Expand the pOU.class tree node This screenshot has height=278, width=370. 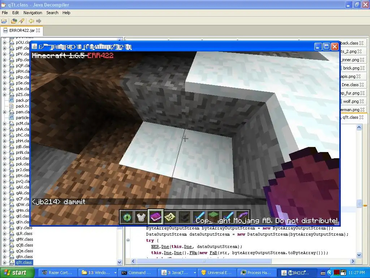(x=4, y=43)
